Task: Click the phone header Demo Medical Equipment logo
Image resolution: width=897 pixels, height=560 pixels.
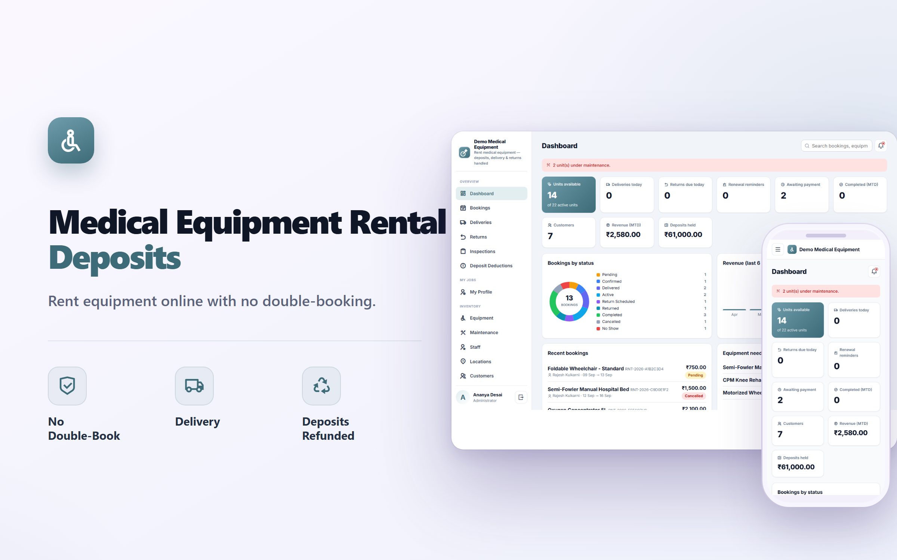Action: click(792, 249)
